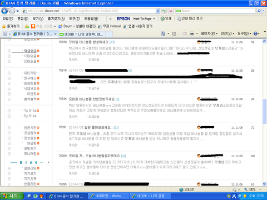
Task: Click the 시작 Start button
Action: coord(12,196)
